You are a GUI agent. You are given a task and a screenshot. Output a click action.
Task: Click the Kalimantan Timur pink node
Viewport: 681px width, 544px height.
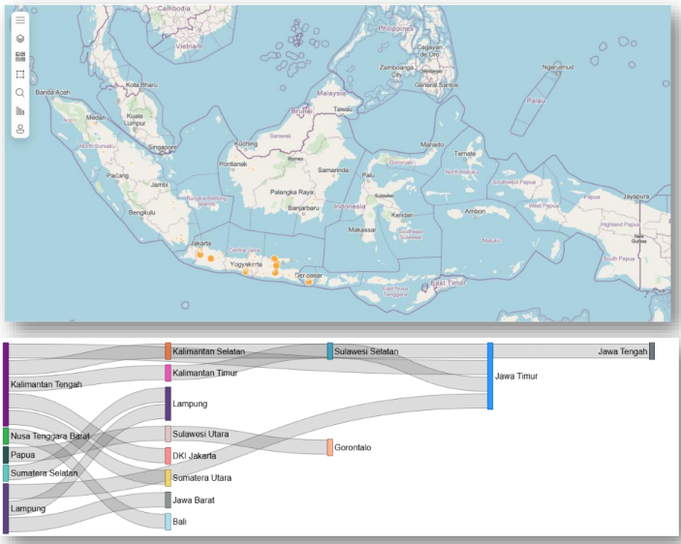(x=168, y=373)
